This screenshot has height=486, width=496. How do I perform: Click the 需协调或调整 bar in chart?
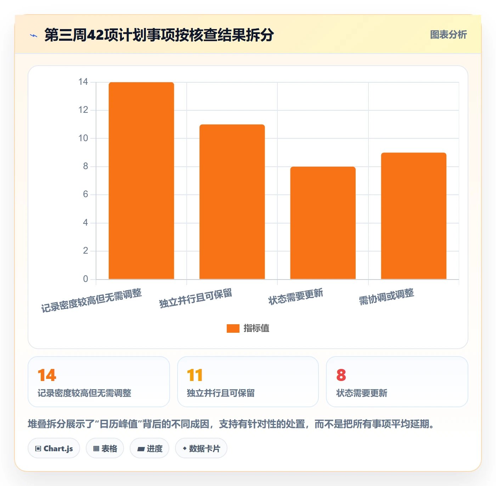tap(413, 216)
